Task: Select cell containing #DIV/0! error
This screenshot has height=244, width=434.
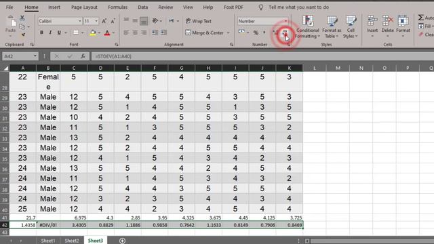Action: click(48, 225)
